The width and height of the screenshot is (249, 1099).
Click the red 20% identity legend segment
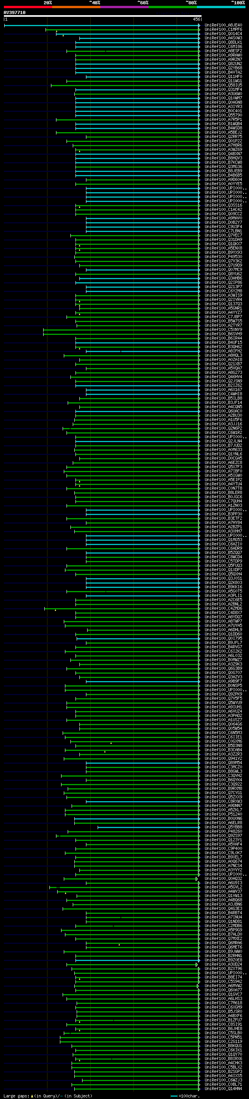pyautogui.click(x=28, y=7)
